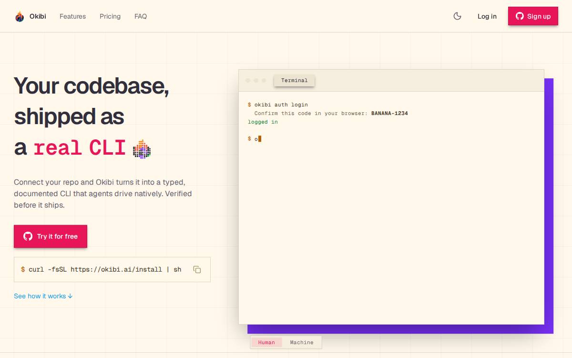The width and height of the screenshot is (572, 358).
Task: Toggle dark mode with moon icon
Action: tap(457, 16)
